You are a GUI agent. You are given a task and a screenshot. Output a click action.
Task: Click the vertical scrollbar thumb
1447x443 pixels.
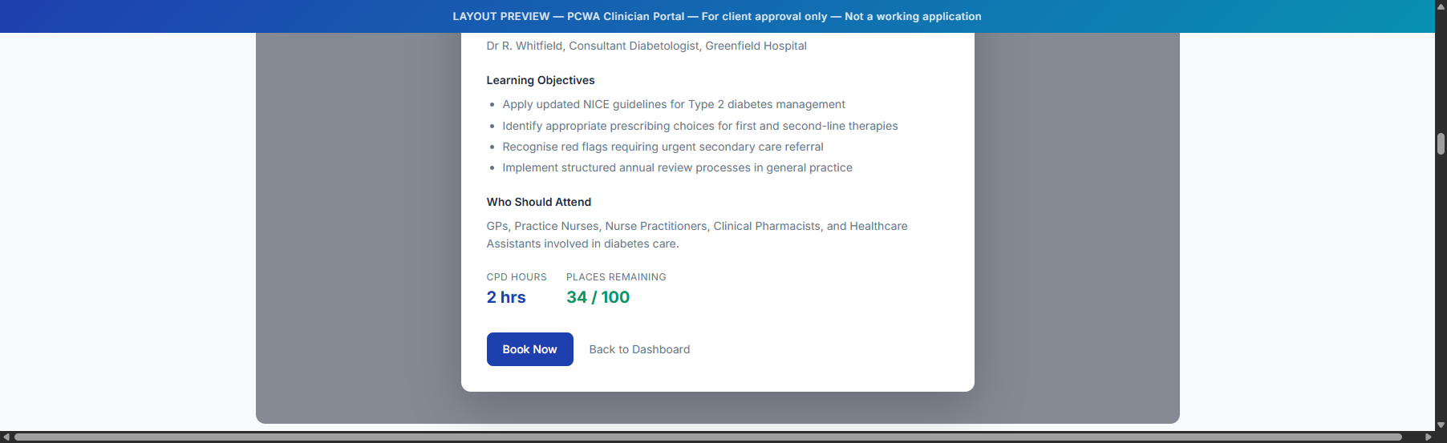(x=1441, y=144)
